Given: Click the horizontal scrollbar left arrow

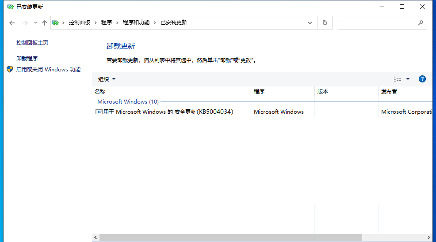Looking at the screenshot, I should coord(96,237).
